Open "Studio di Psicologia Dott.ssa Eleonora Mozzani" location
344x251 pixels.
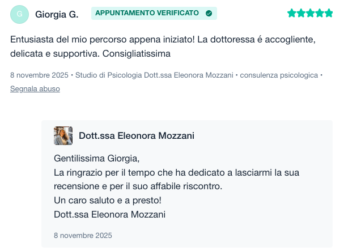(x=154, y=75)
